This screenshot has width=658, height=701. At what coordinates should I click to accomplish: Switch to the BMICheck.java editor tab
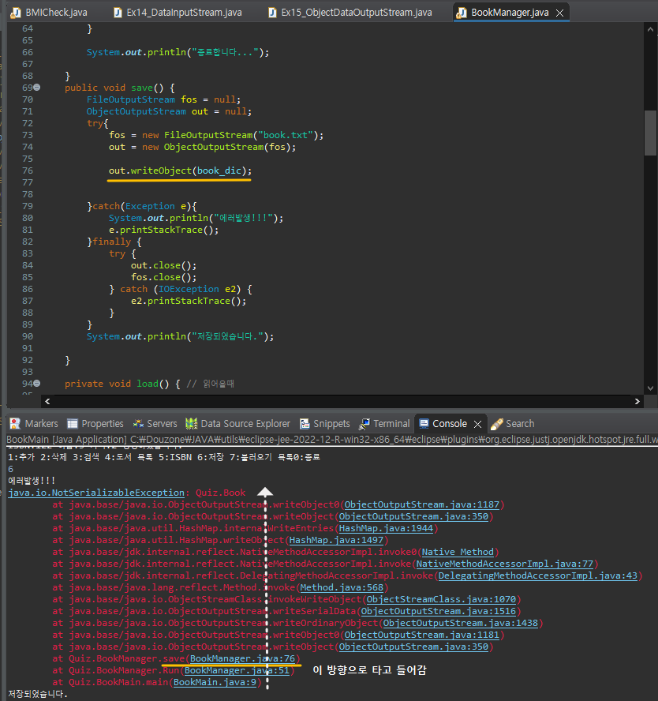pos(49,12)
